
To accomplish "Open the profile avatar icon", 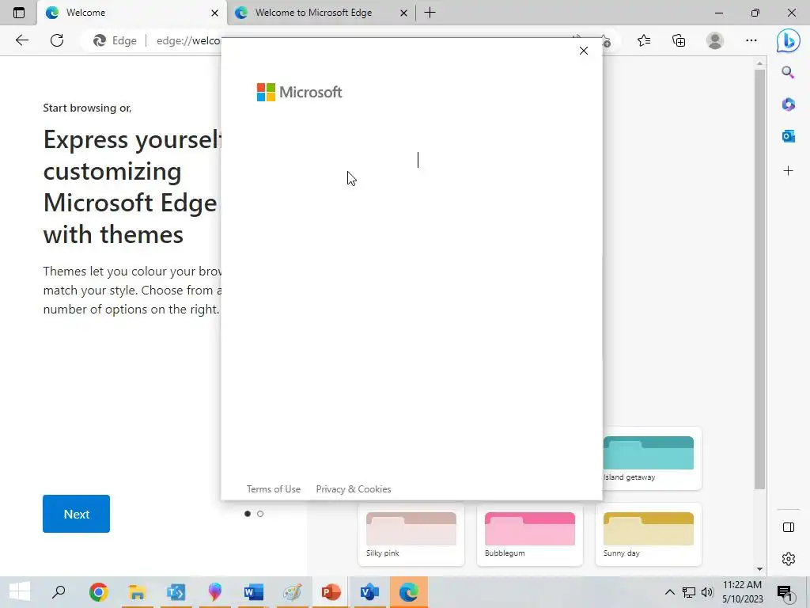I will [715, 40].
